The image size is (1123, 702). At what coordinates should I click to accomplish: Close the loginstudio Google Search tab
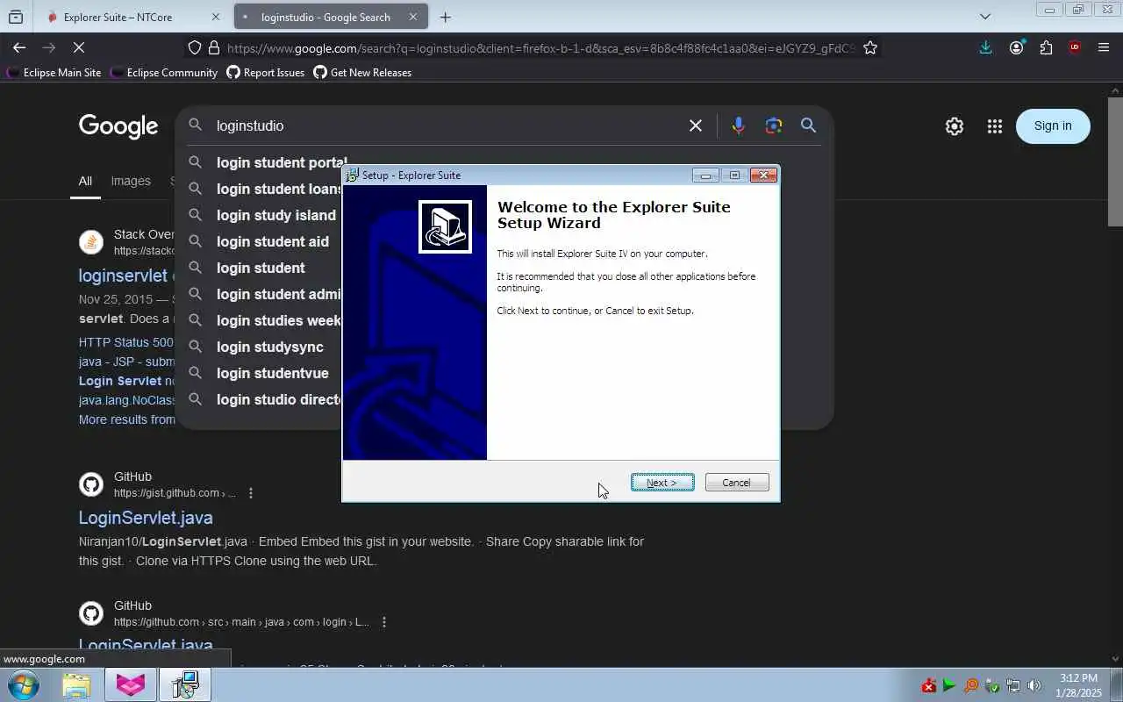(413, 17)
